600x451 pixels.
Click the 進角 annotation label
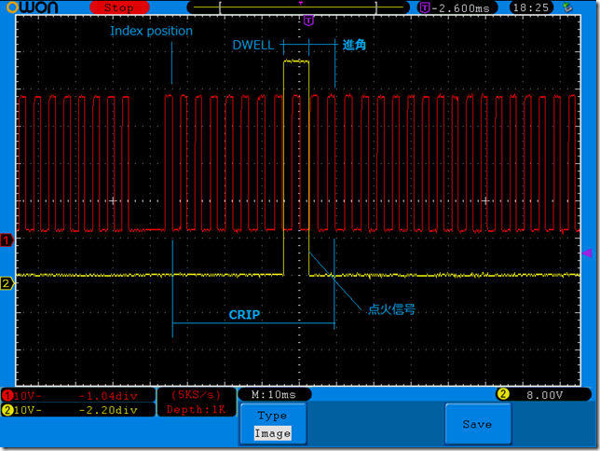[x=354, y=45]
